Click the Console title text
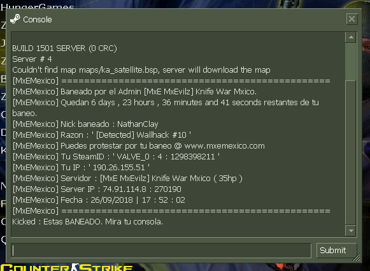The height and width of the screenshot is (271, 370). coord(38,20)
